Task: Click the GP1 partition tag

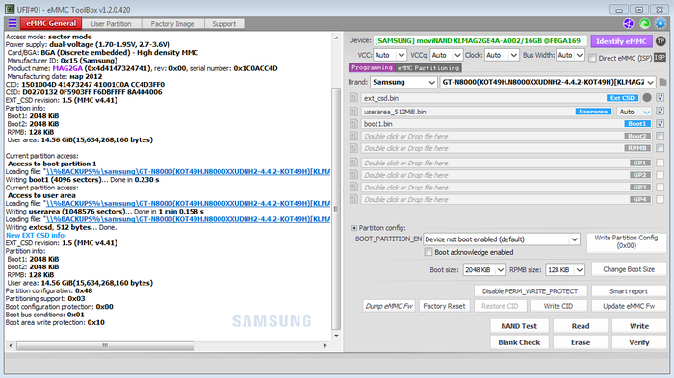Action: tap(640, 163)
